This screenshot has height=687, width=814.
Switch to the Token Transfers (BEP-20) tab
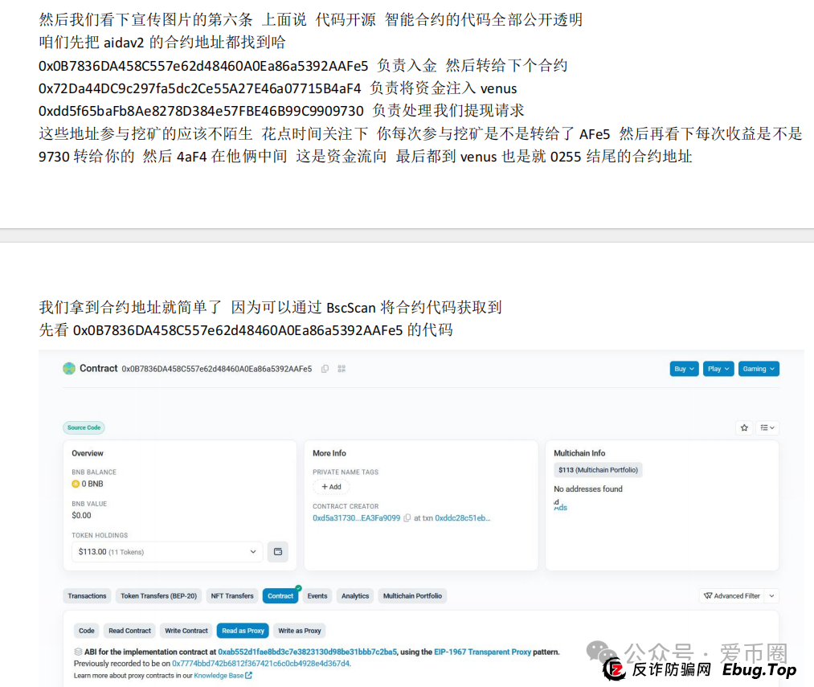[x=157, y=595]
